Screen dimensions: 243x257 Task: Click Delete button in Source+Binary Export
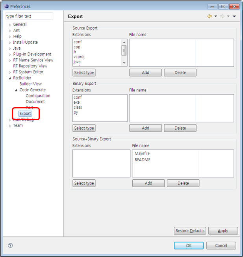click(x=183, y=183)
